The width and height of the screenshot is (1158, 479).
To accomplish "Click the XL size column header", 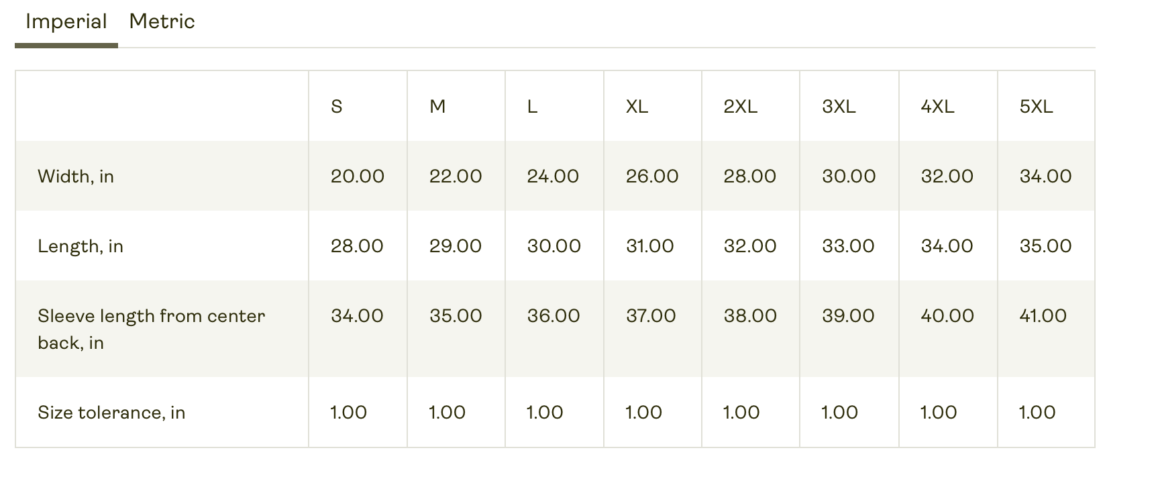I will (636, 105).
